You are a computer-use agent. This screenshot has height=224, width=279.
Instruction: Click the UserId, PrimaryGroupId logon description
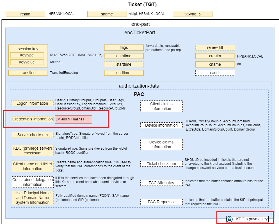coord(90,104)
